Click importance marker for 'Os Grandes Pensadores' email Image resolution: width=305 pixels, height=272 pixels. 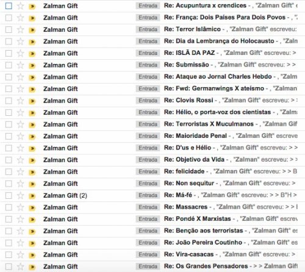coord(32,267)
